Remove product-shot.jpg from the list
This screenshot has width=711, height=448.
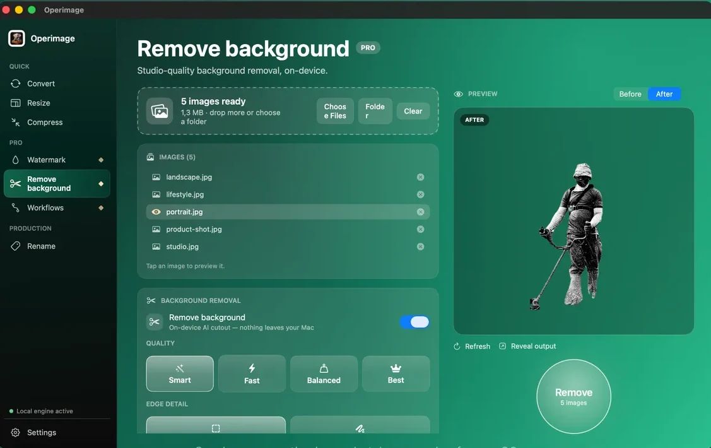point(420,230)
